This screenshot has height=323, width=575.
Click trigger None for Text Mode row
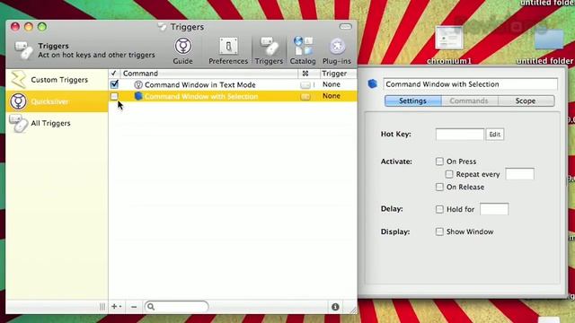coord(332,84)
